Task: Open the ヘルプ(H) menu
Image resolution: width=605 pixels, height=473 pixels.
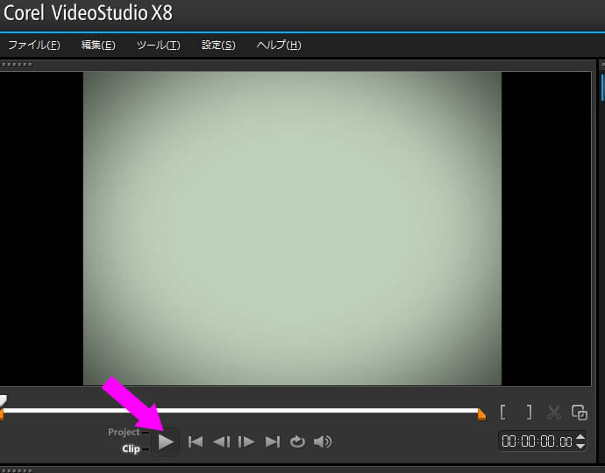Action: [279, 45]
